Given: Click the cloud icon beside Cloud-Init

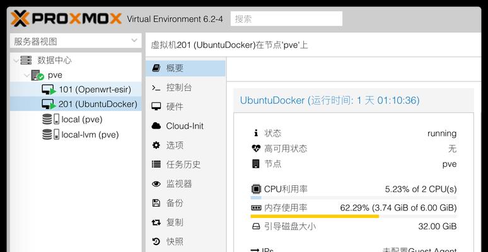Looking at the screenshot, I should point(156,126).
